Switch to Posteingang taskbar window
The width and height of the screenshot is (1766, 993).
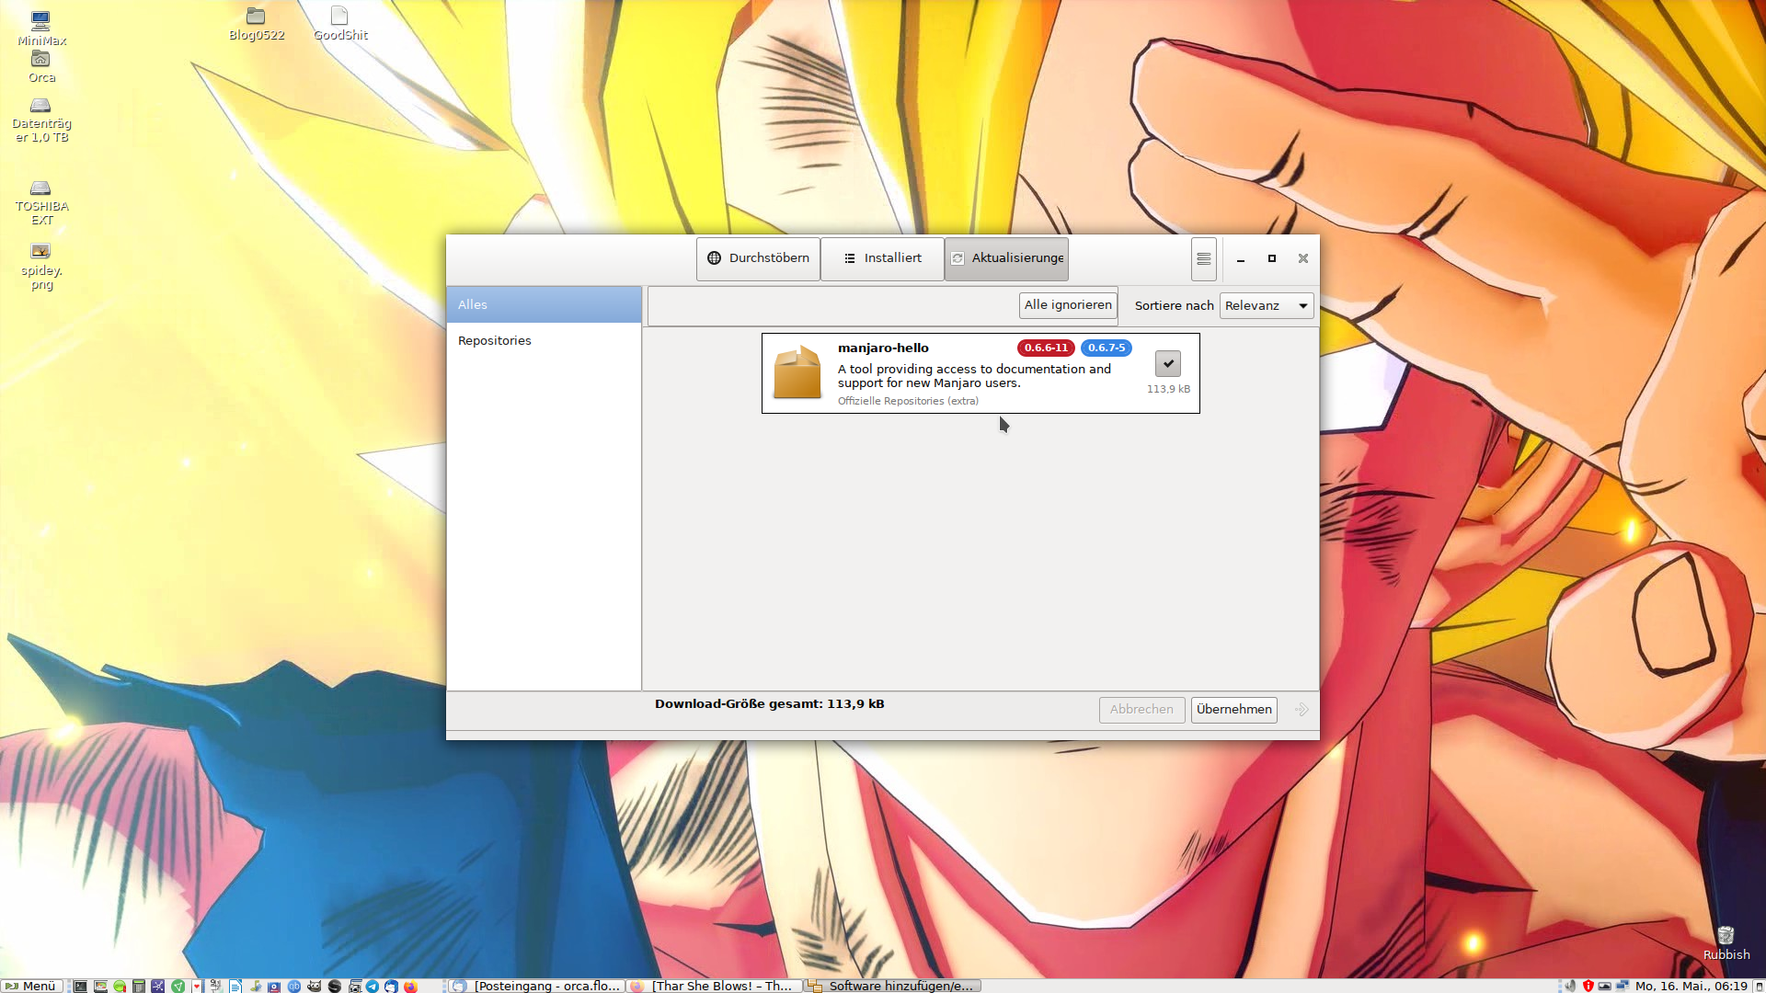pyautogui.click(x=536, y=986)
